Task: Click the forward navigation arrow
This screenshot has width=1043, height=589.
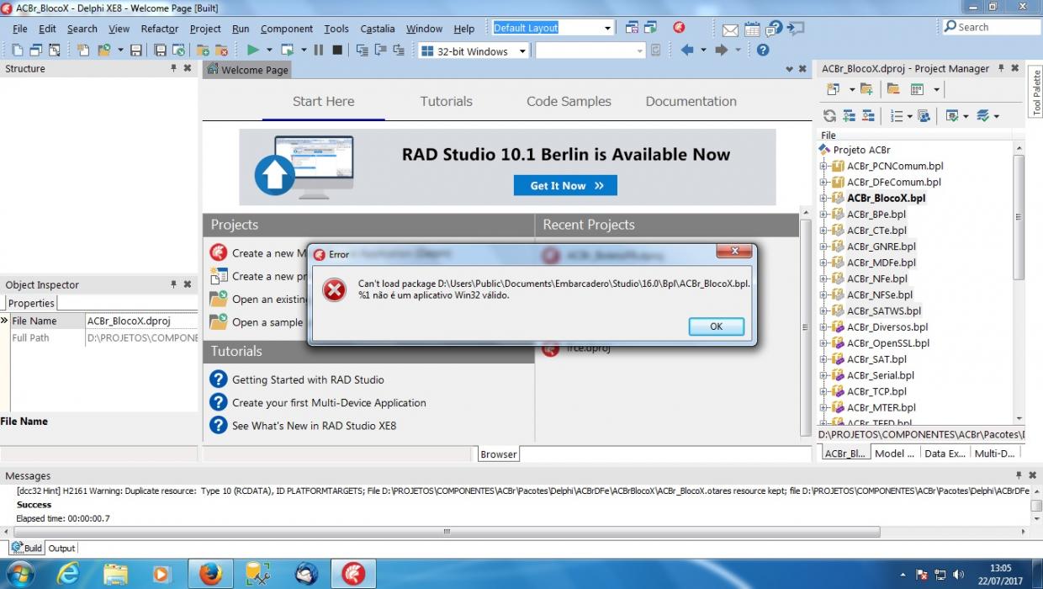Action: point(721,50)
